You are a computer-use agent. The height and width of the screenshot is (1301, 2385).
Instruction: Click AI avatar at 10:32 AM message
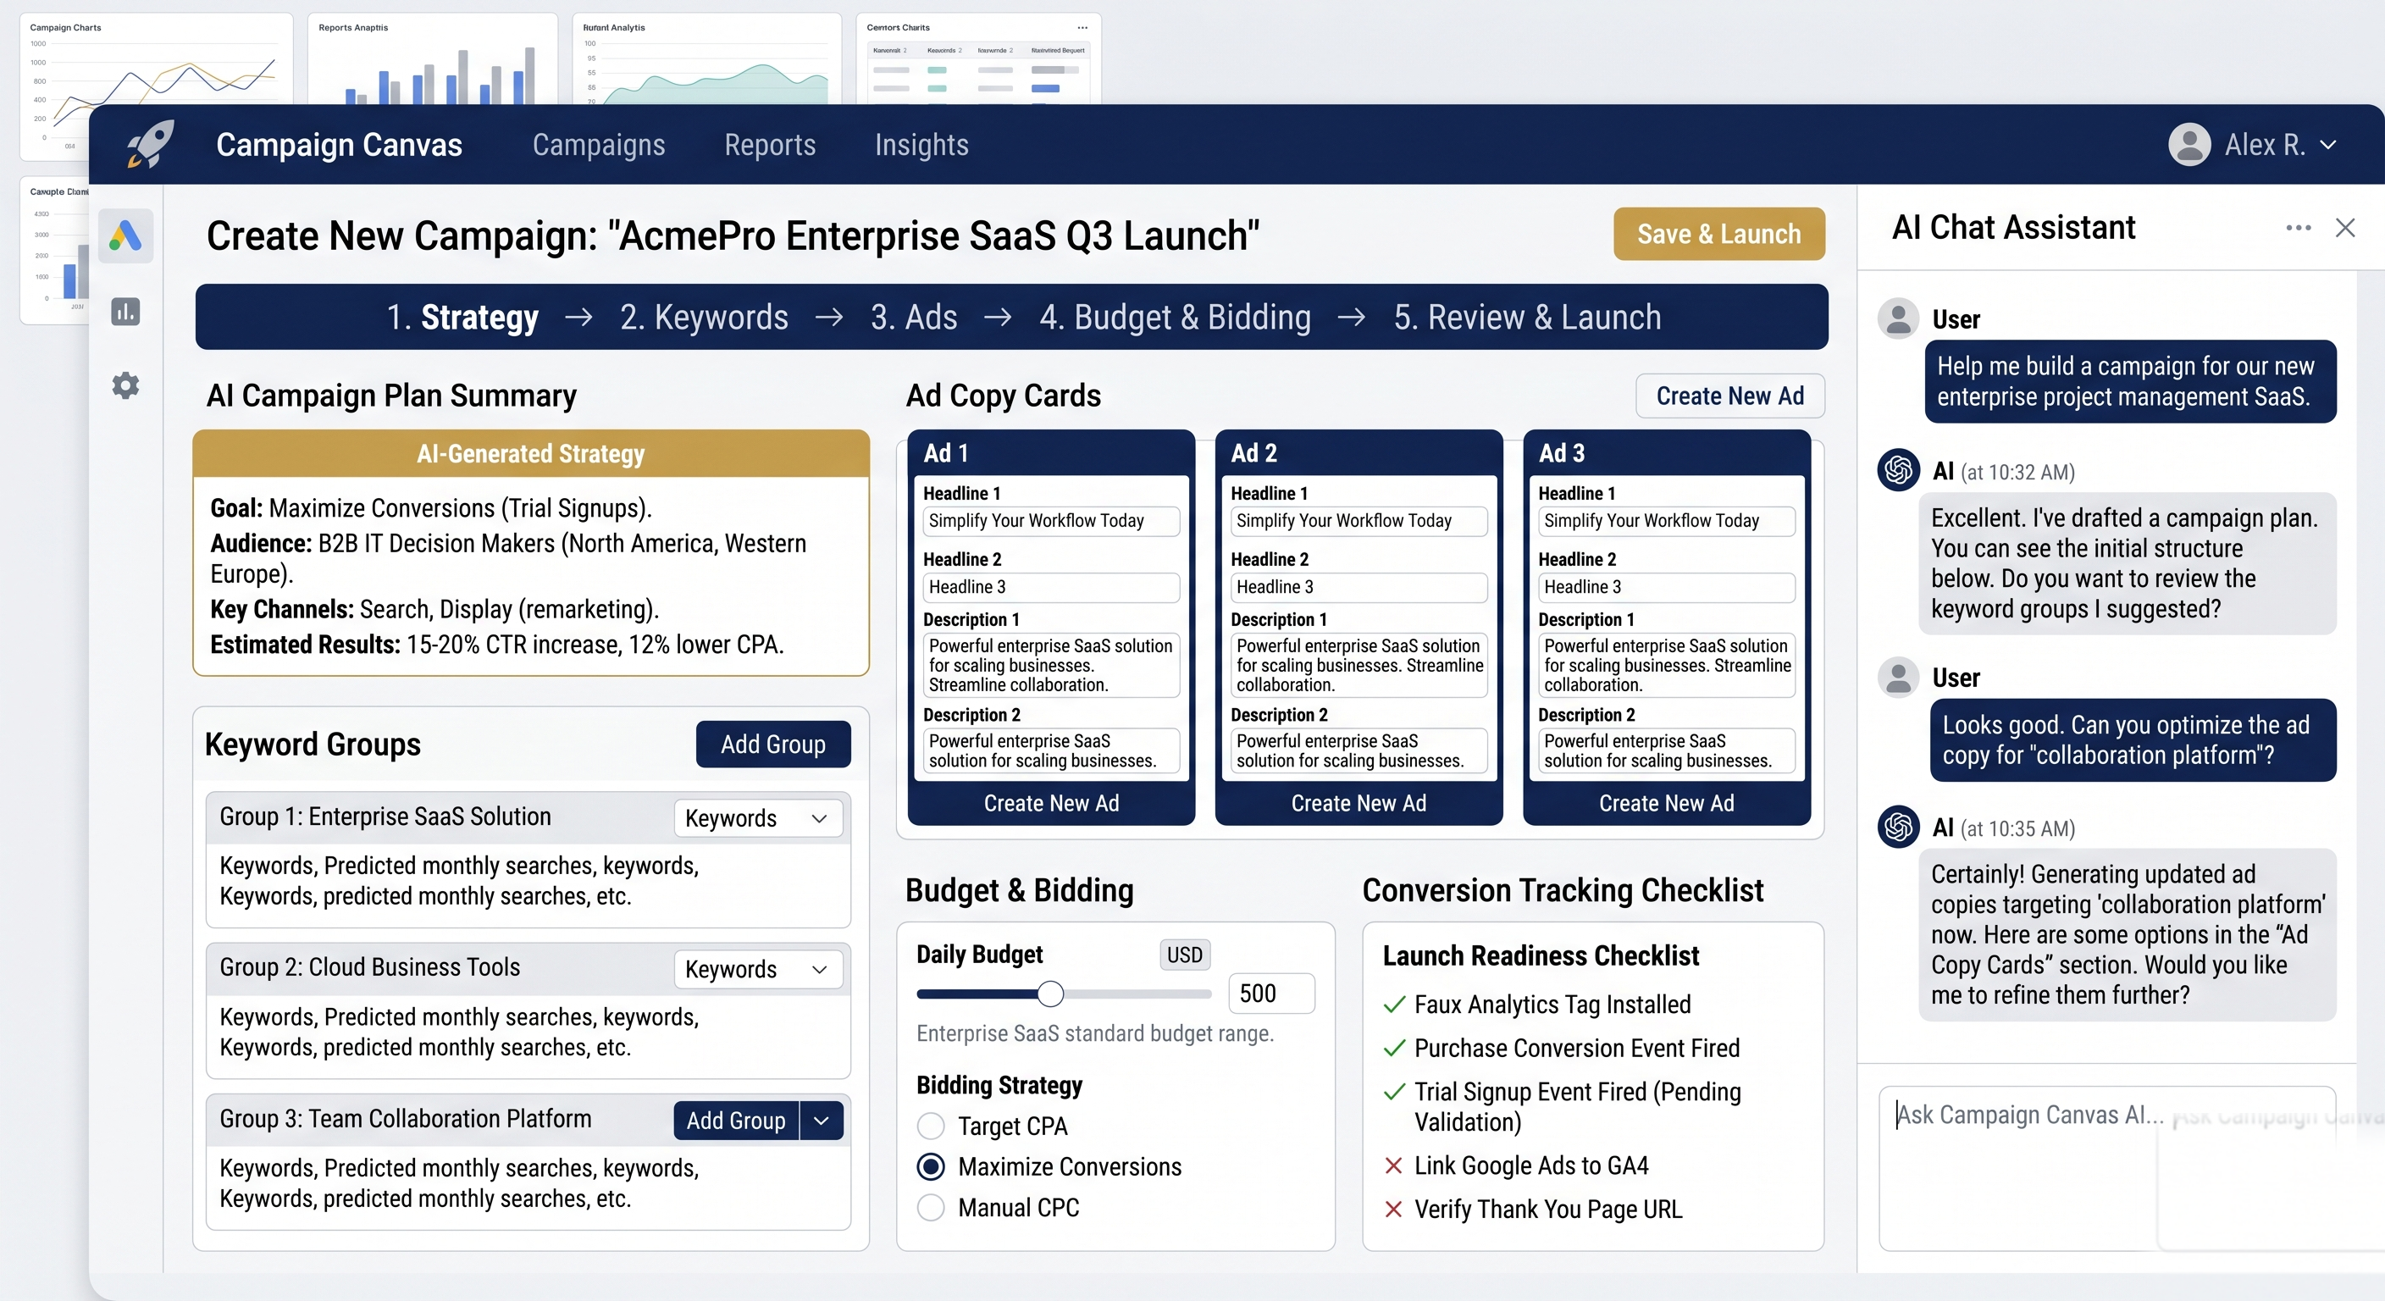click(x=1898, y=469)
